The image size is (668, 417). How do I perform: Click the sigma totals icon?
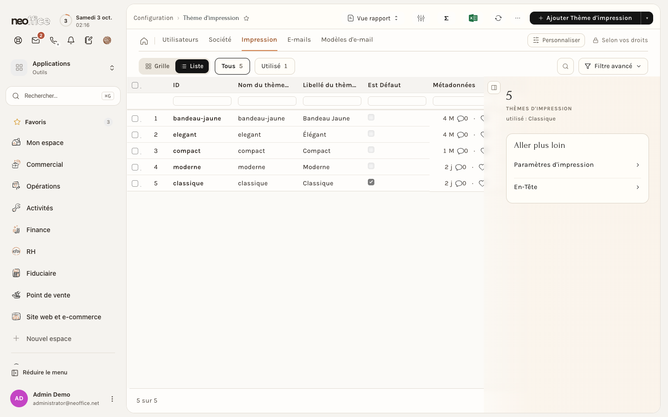pyautogui.click(x=446, y=18)
